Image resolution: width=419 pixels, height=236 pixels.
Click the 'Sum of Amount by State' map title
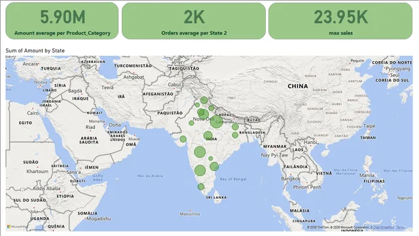point(35,50)
